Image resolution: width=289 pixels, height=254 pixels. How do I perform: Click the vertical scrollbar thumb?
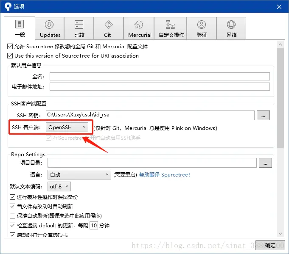tap(280, 98)
